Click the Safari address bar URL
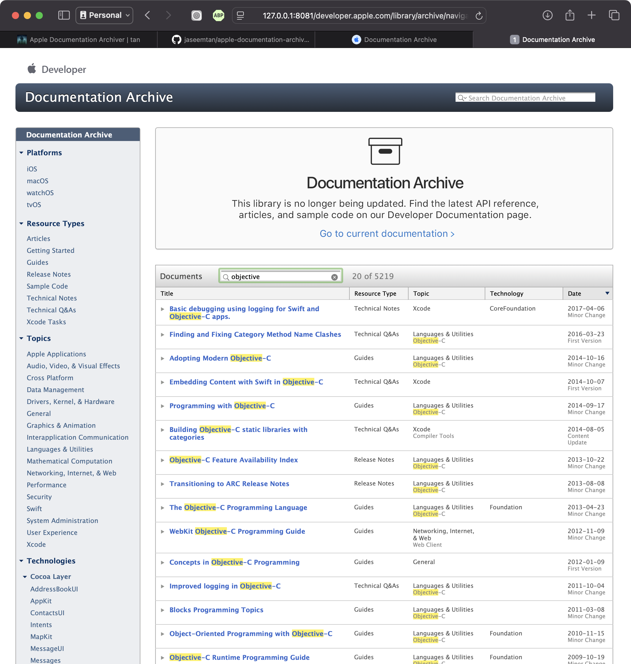 point(365,15)
